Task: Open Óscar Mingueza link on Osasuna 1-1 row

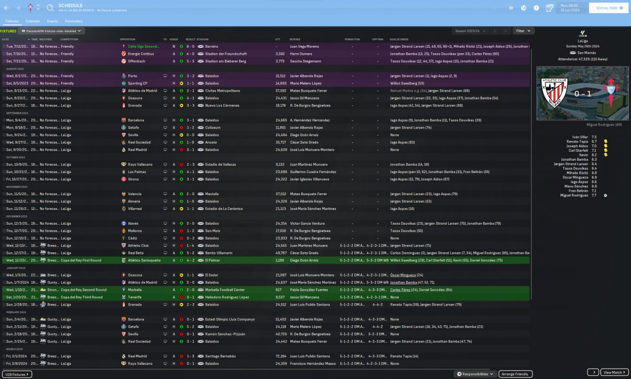Action: point(403,276)
